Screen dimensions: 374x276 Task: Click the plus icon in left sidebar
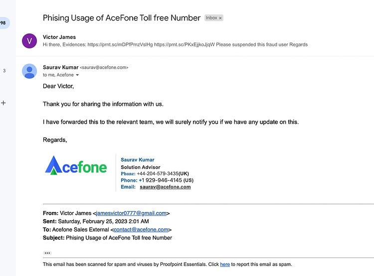tap(3, 103)
